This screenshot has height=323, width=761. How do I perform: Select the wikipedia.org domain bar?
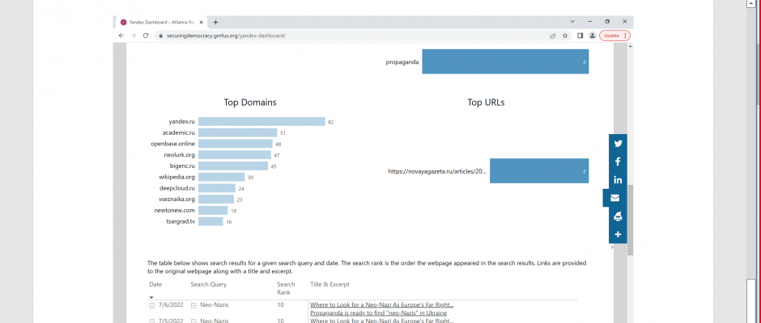[221, 177]
